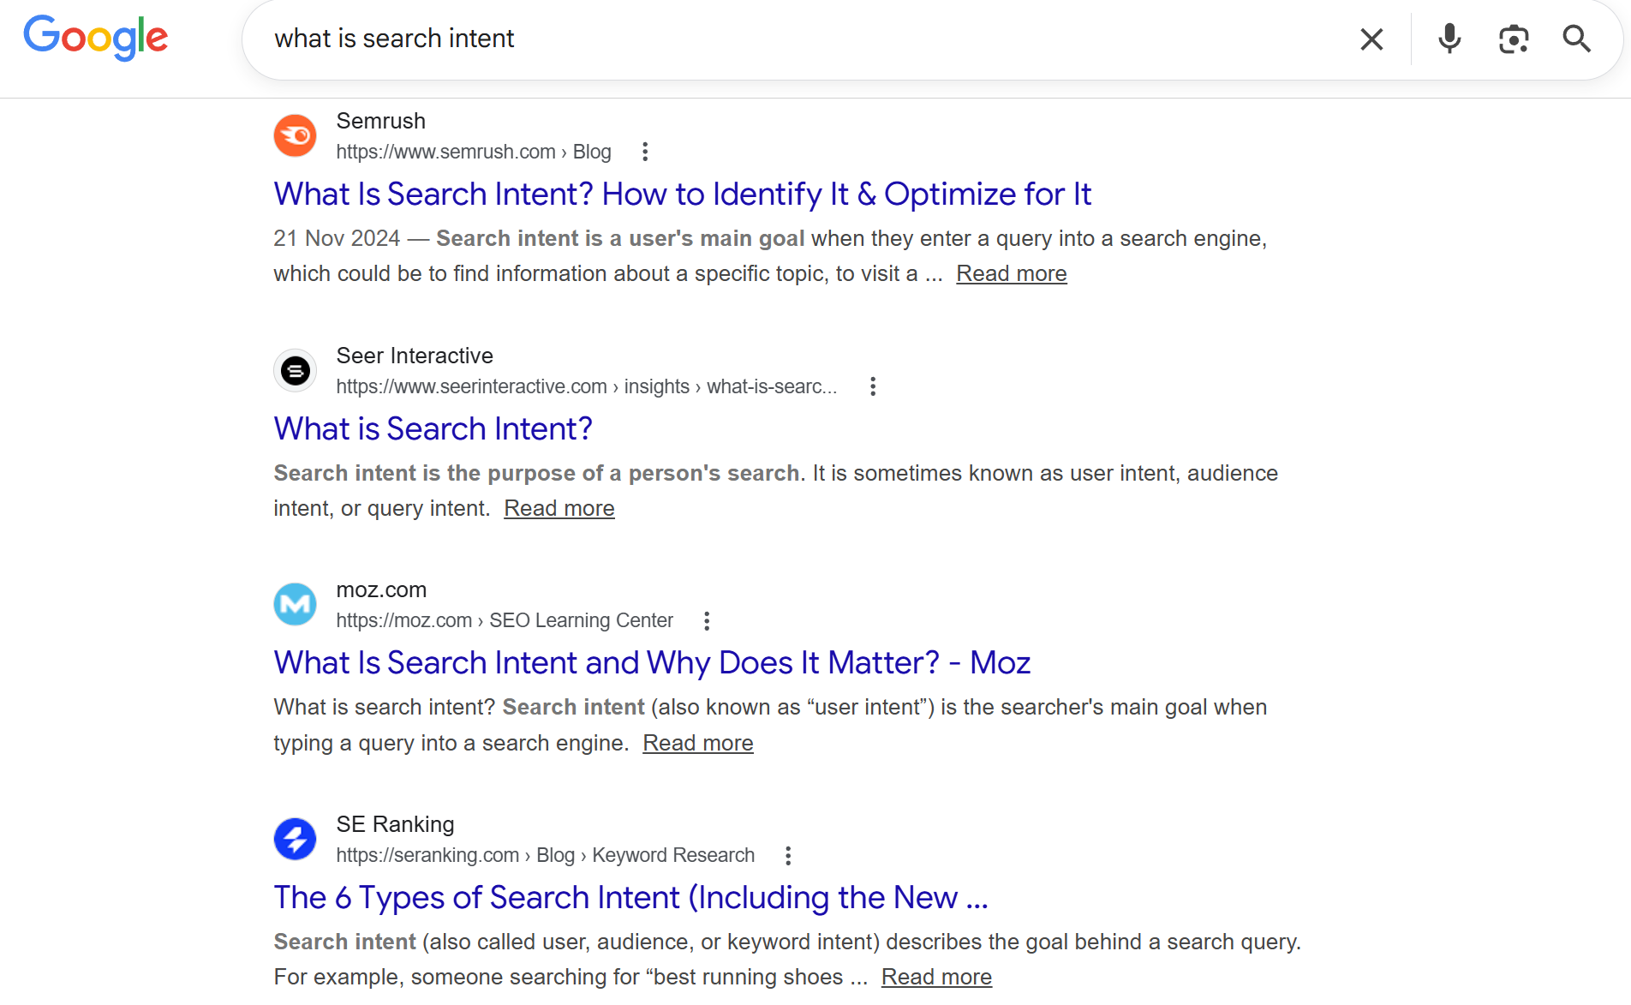Activate voice search with the microphone icon

[x=1449, y=39]
